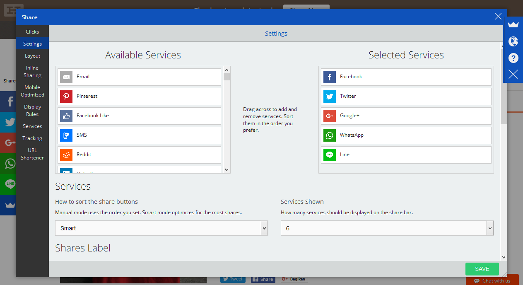The image size is (523, 285).
Task: Click the Pinterest icon in Available Services
Action: (66, 97)
